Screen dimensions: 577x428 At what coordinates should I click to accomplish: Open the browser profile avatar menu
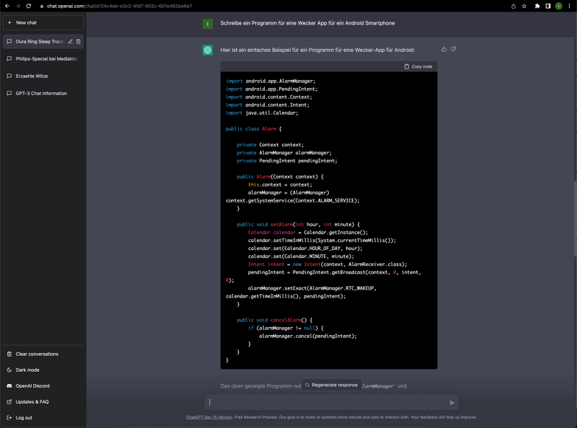pos(558,6)
